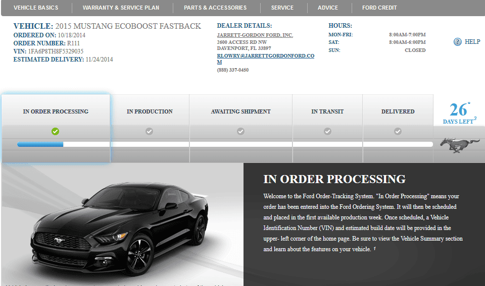Open the Parts & Accessories menu
This screenshot has width=485, height=286.
click(215, 8)
